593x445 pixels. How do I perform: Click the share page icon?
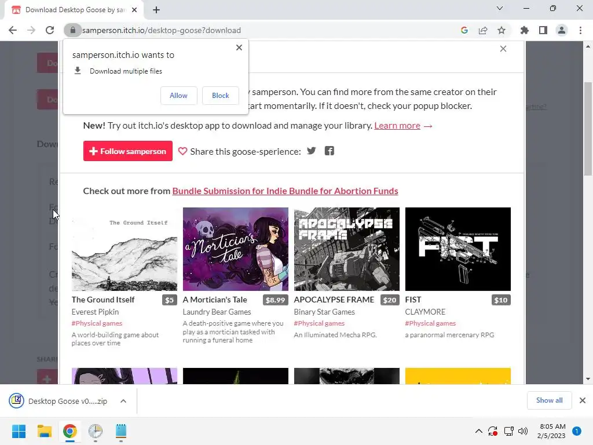[x=483, y=30]
